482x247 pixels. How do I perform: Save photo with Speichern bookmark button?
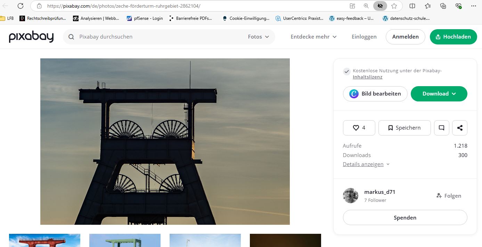(405, 128)
